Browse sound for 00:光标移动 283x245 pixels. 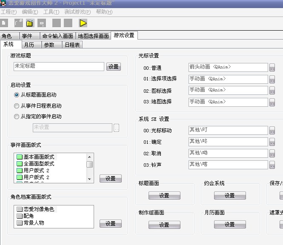[272, 130]
